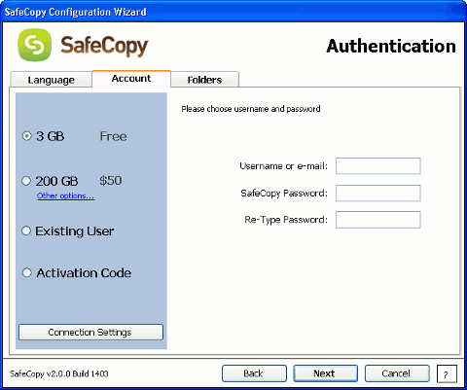This screenshot has height=390, width=467.
Task: Click the 'Free' price label
Action: coord(113,136)
